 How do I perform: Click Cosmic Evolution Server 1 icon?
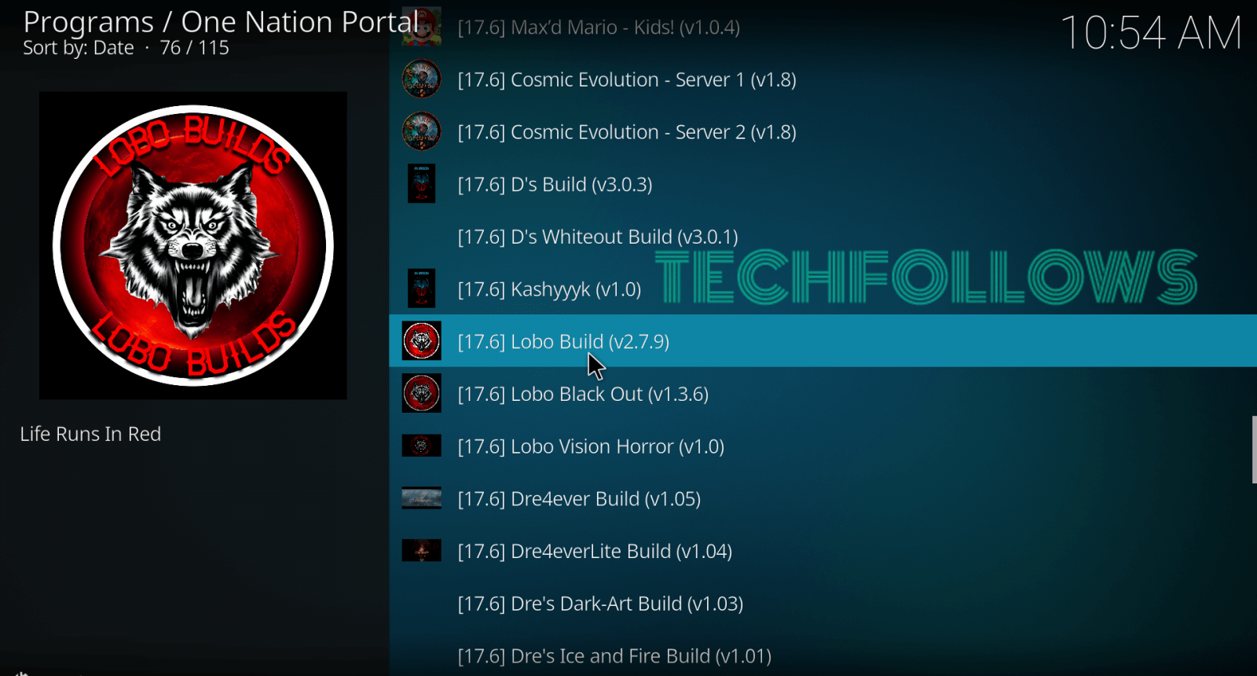tap(421, 79)
